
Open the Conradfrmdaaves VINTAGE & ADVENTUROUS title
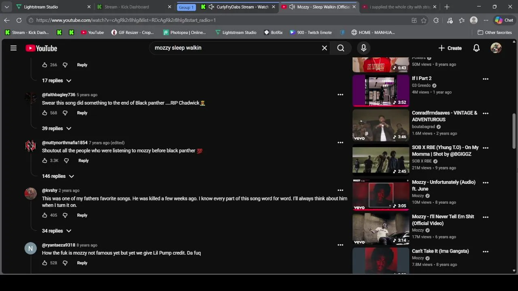444,116
